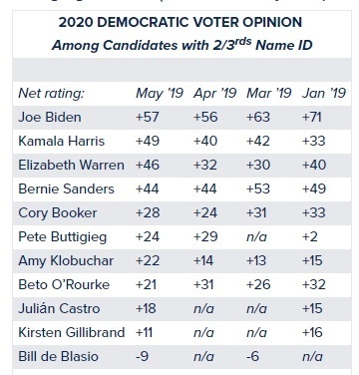This screenshot has height=375, width=359.
Task: Click the Amy Klobuchar name cell
Action: [x=66, y=261]
